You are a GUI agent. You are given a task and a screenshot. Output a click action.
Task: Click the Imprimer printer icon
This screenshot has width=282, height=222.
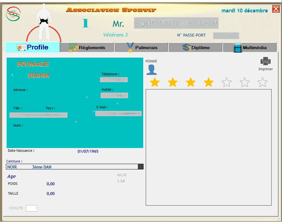coord(265,61)
